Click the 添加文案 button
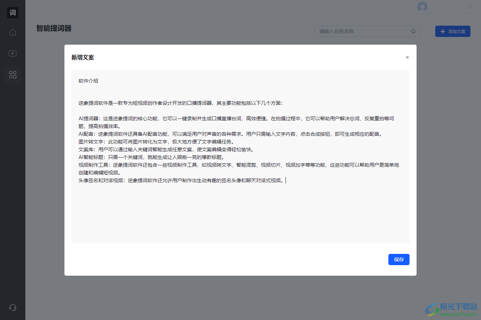 [453, 31]
